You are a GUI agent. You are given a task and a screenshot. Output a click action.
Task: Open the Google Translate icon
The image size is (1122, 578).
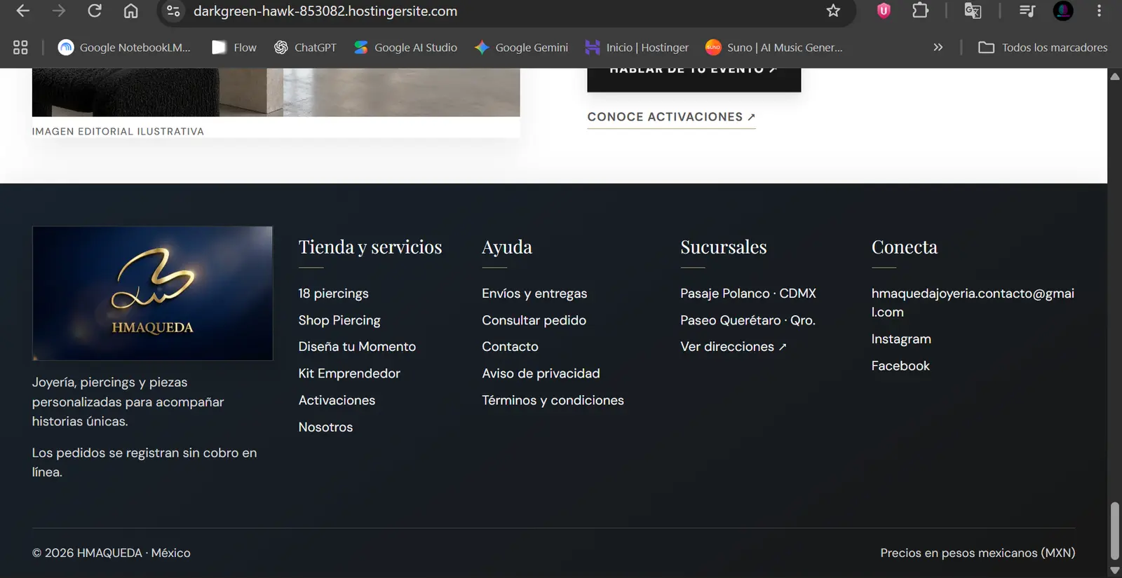(973, 11)
